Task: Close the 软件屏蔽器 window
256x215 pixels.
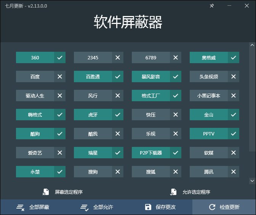Action: point(247,6)
